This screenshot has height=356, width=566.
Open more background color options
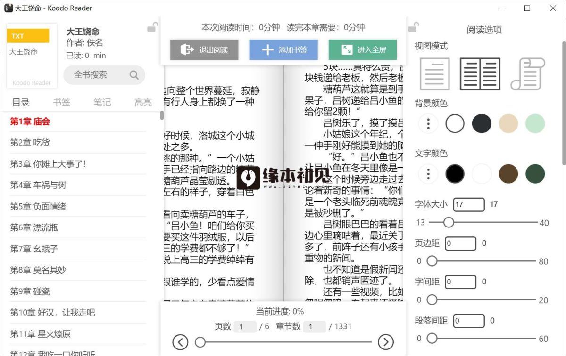pos(428,124)
